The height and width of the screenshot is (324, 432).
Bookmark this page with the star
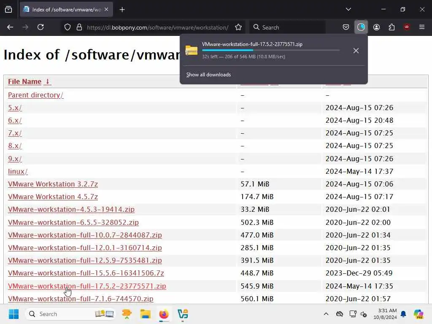[x=238, y=27]
